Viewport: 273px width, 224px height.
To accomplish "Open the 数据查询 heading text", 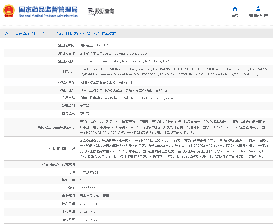I will click(x=104, y=11).
